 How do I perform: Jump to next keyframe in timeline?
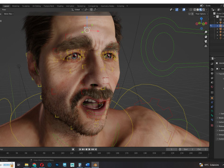click(x=92, y=149)
